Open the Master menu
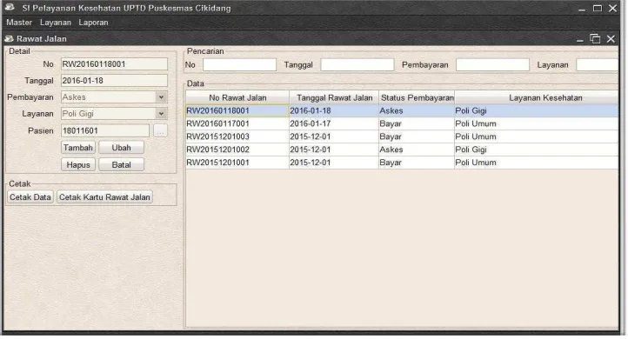The height and width of the screenshot is (339, 628). tap(19, 23)
